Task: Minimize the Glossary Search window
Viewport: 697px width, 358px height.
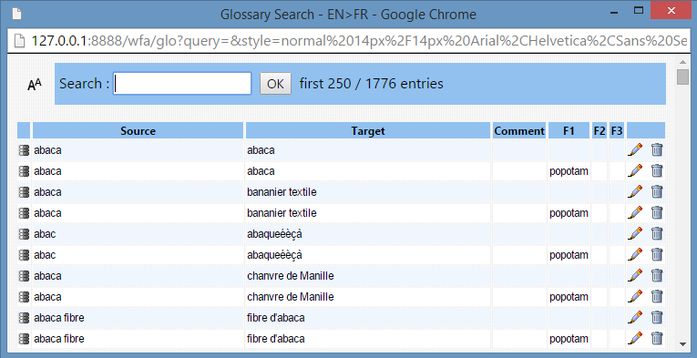Action: [615, 12]
